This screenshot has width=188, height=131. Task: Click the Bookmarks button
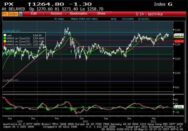(78, 14)
